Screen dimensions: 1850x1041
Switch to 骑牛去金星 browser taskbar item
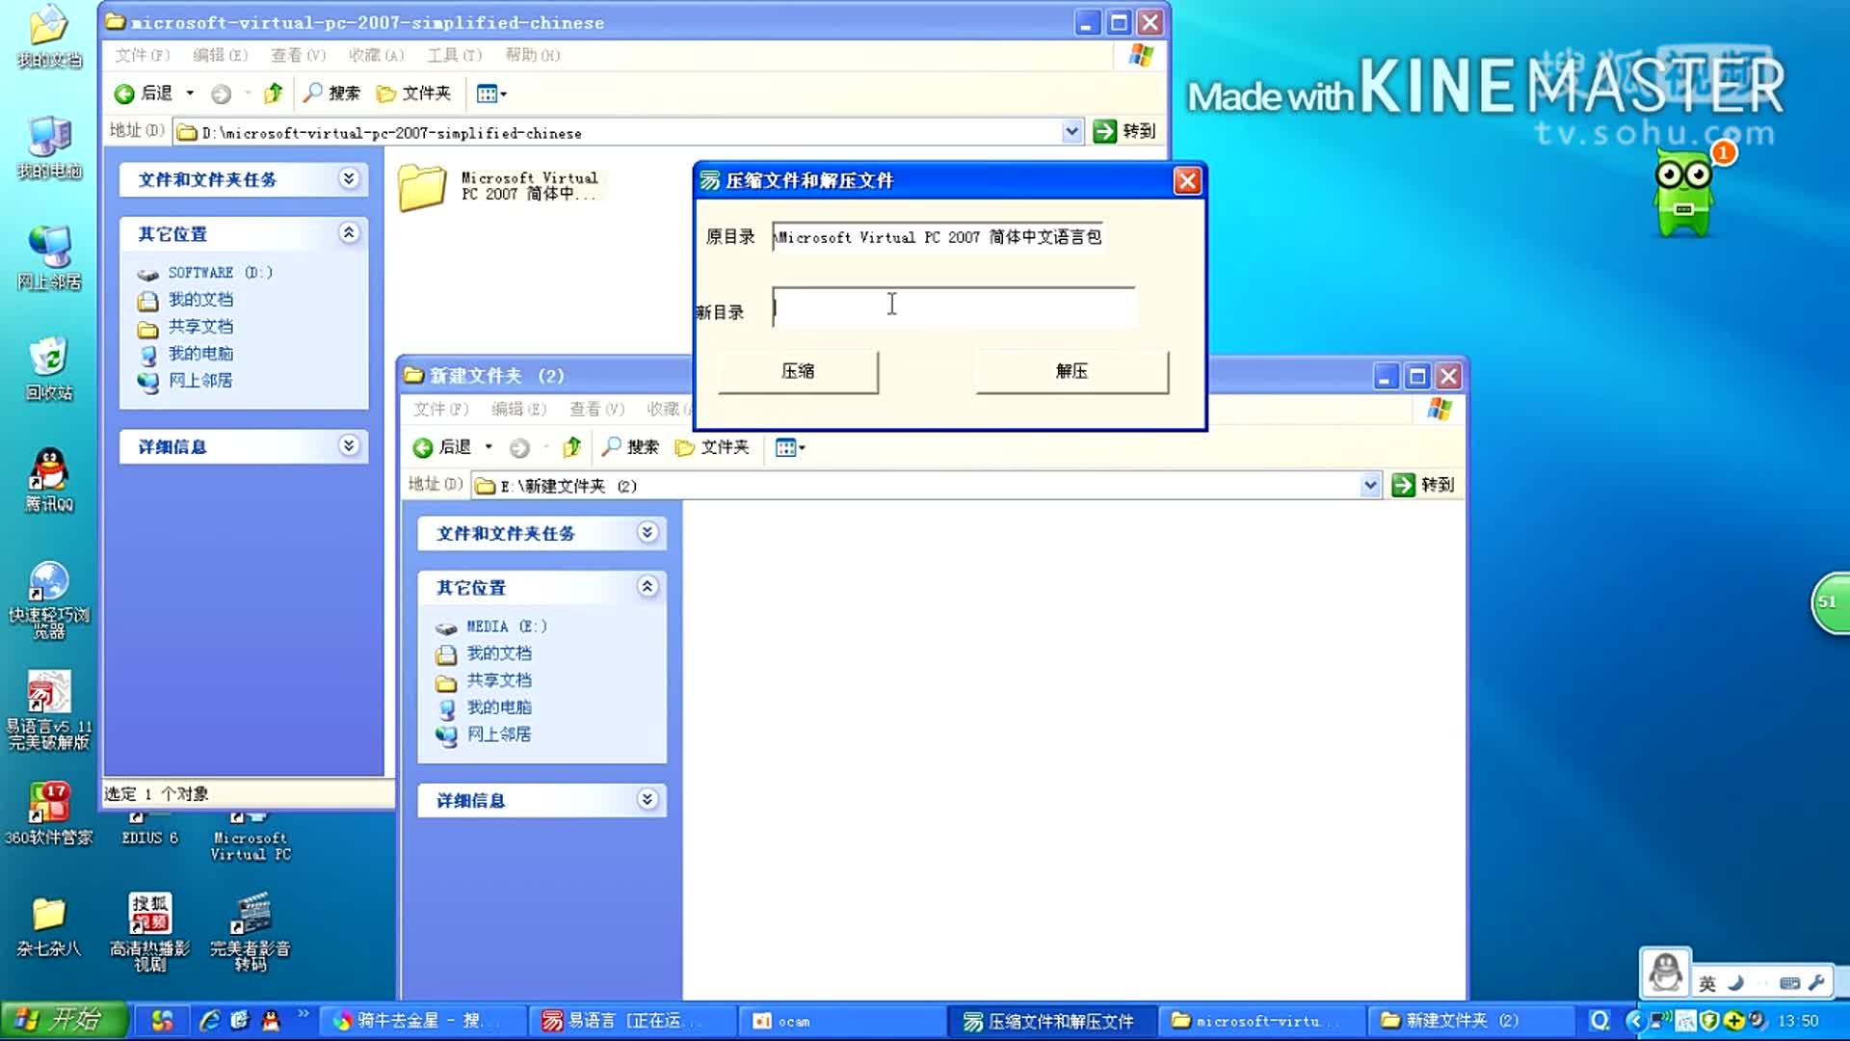[424, 1021]
